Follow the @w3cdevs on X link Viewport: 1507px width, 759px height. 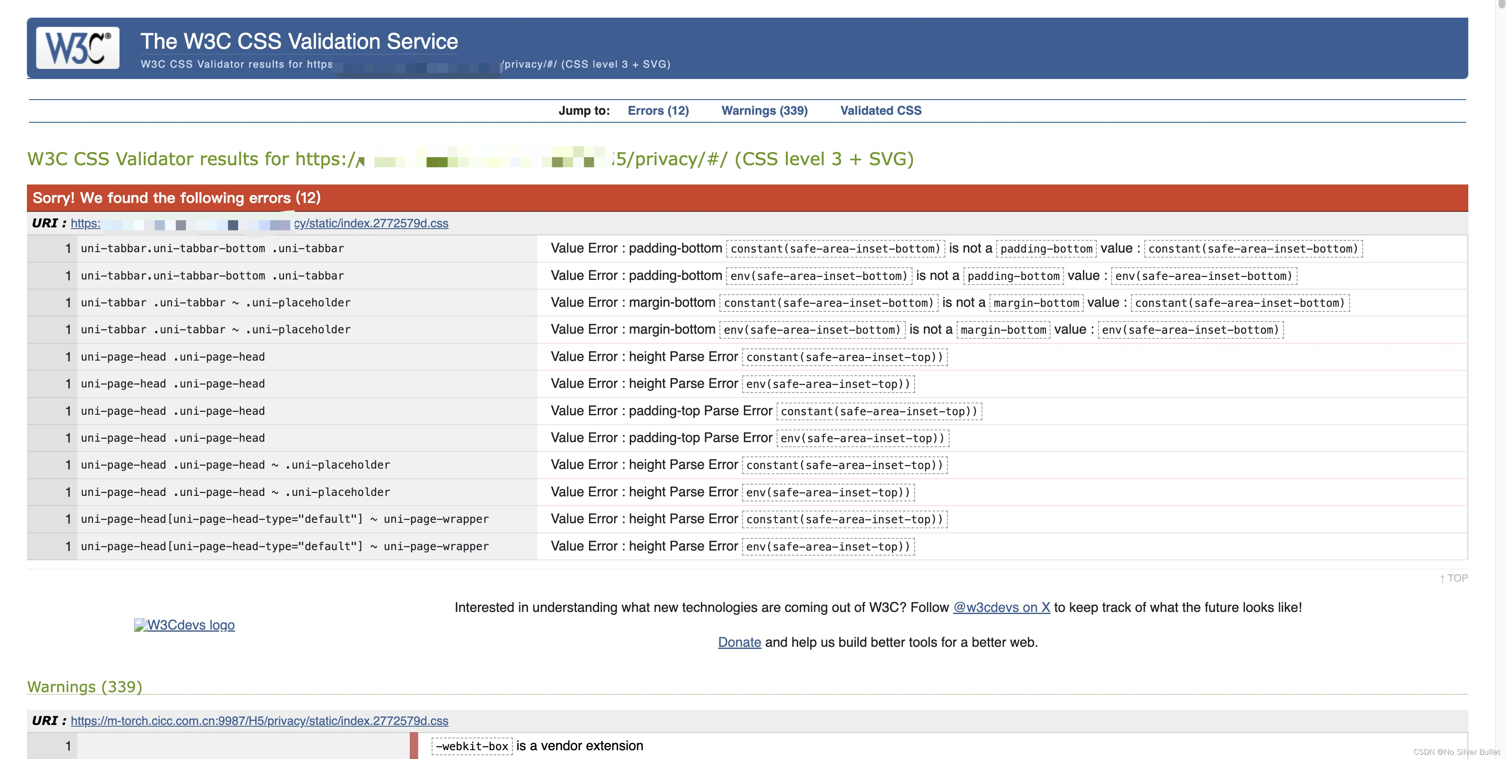coord(1001,607)
